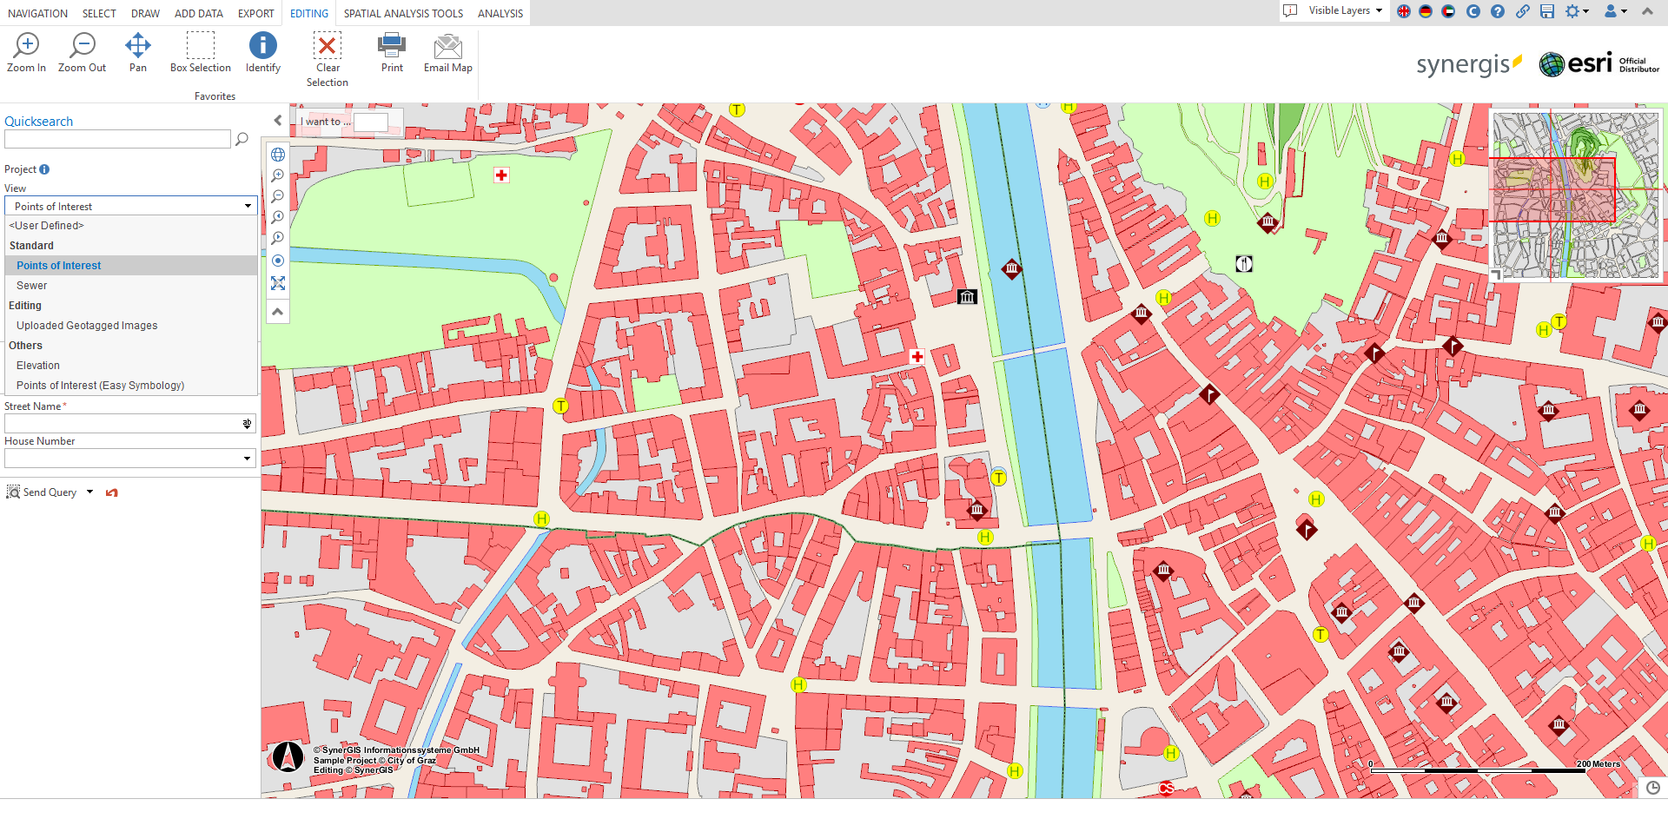Expand the House Number dropdown

247,458
